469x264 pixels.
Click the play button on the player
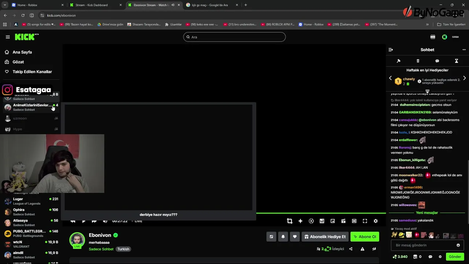84,221
